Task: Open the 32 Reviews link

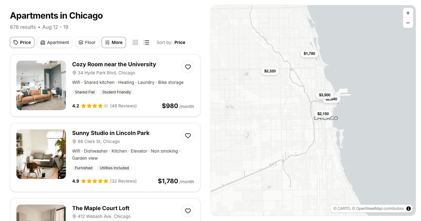Action: 123,181
